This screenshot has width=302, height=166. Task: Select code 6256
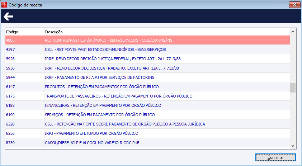[10, 133]
